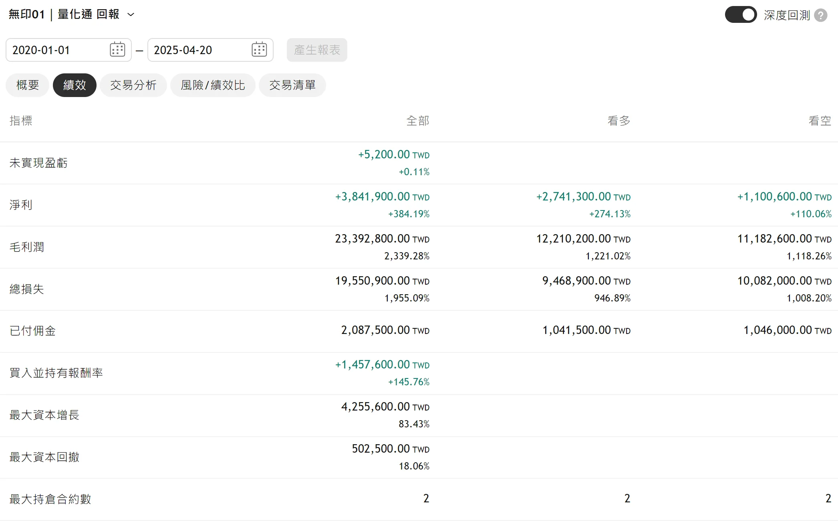Image resolution: width=838 pixels, height=524 pixels.
Task: Click the 2,087,500.00 TWD commission value
Action: click(385, 330)
